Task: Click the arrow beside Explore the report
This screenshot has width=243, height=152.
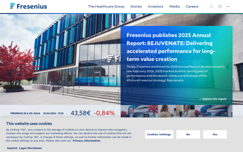Action: (x=200, y=99)
